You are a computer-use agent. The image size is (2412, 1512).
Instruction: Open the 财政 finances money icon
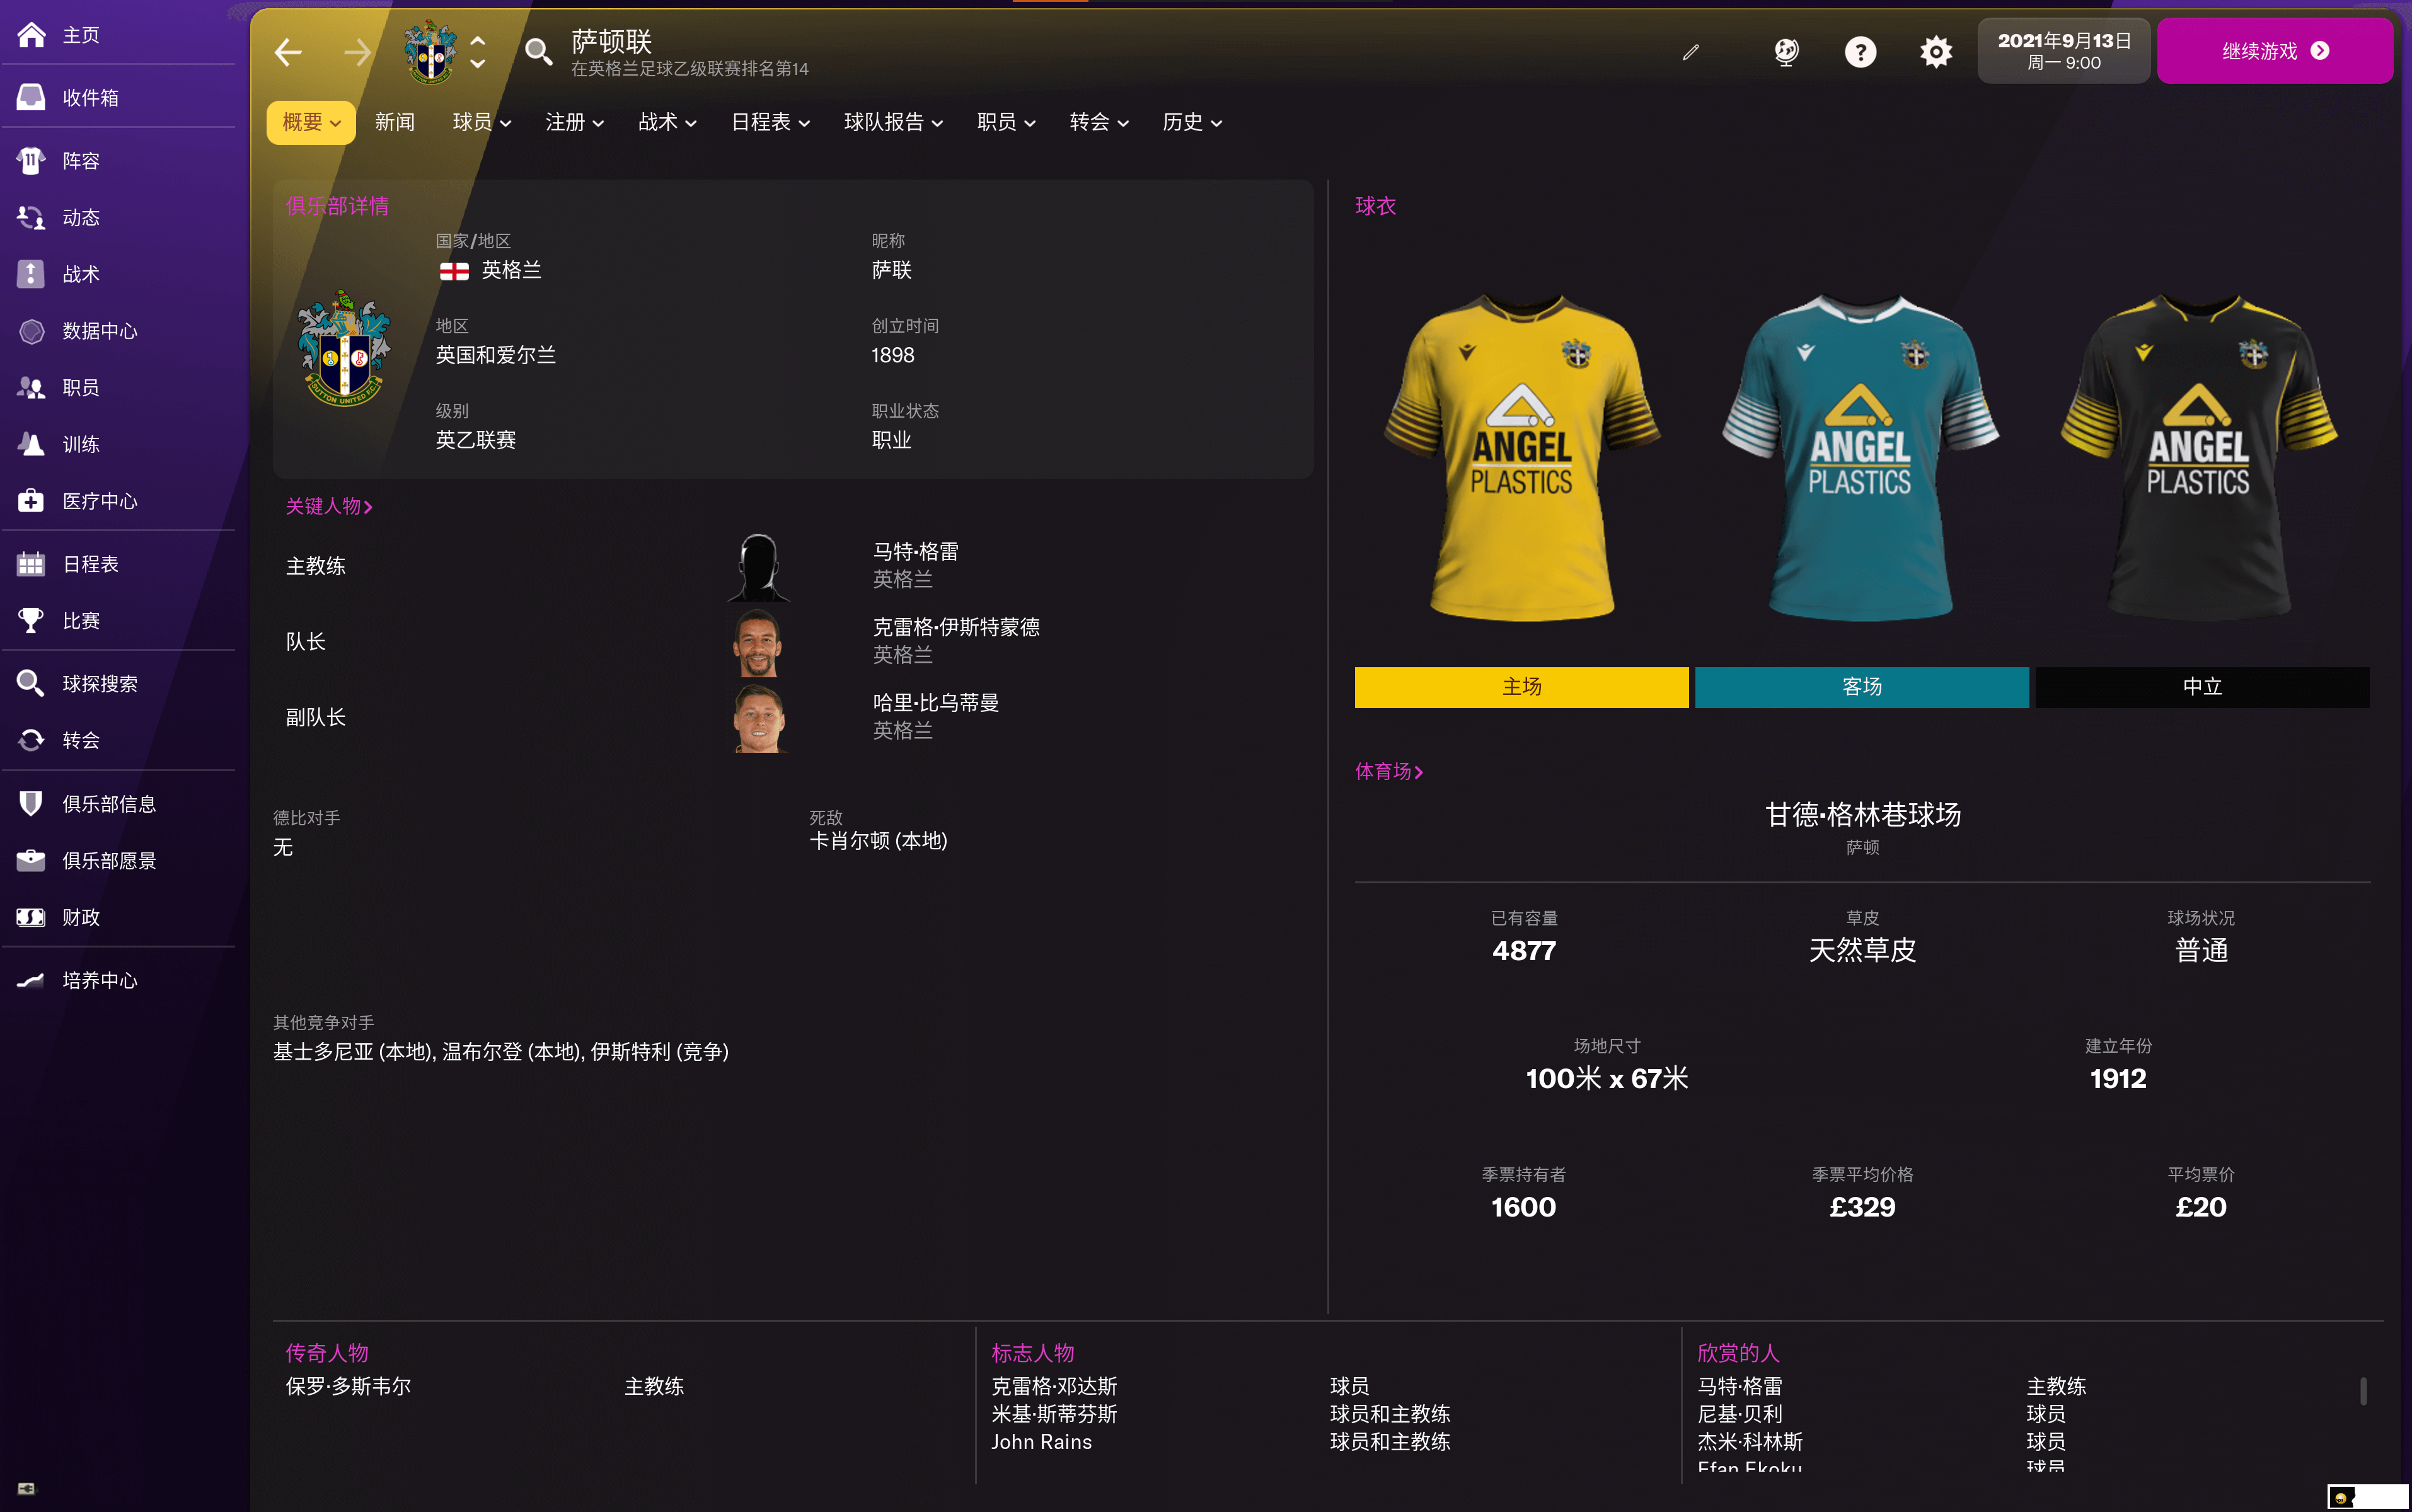point(31,917)
